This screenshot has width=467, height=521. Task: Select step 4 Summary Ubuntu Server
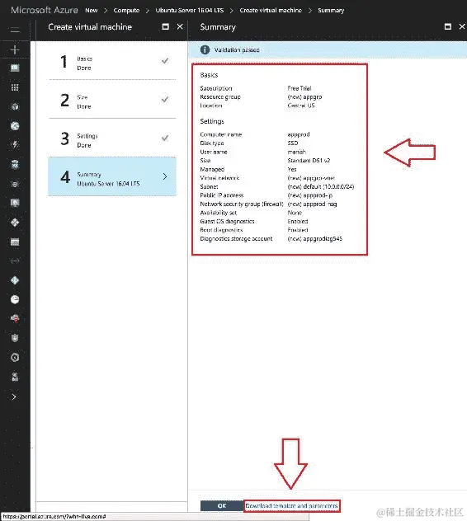click(x=112, y=176)
